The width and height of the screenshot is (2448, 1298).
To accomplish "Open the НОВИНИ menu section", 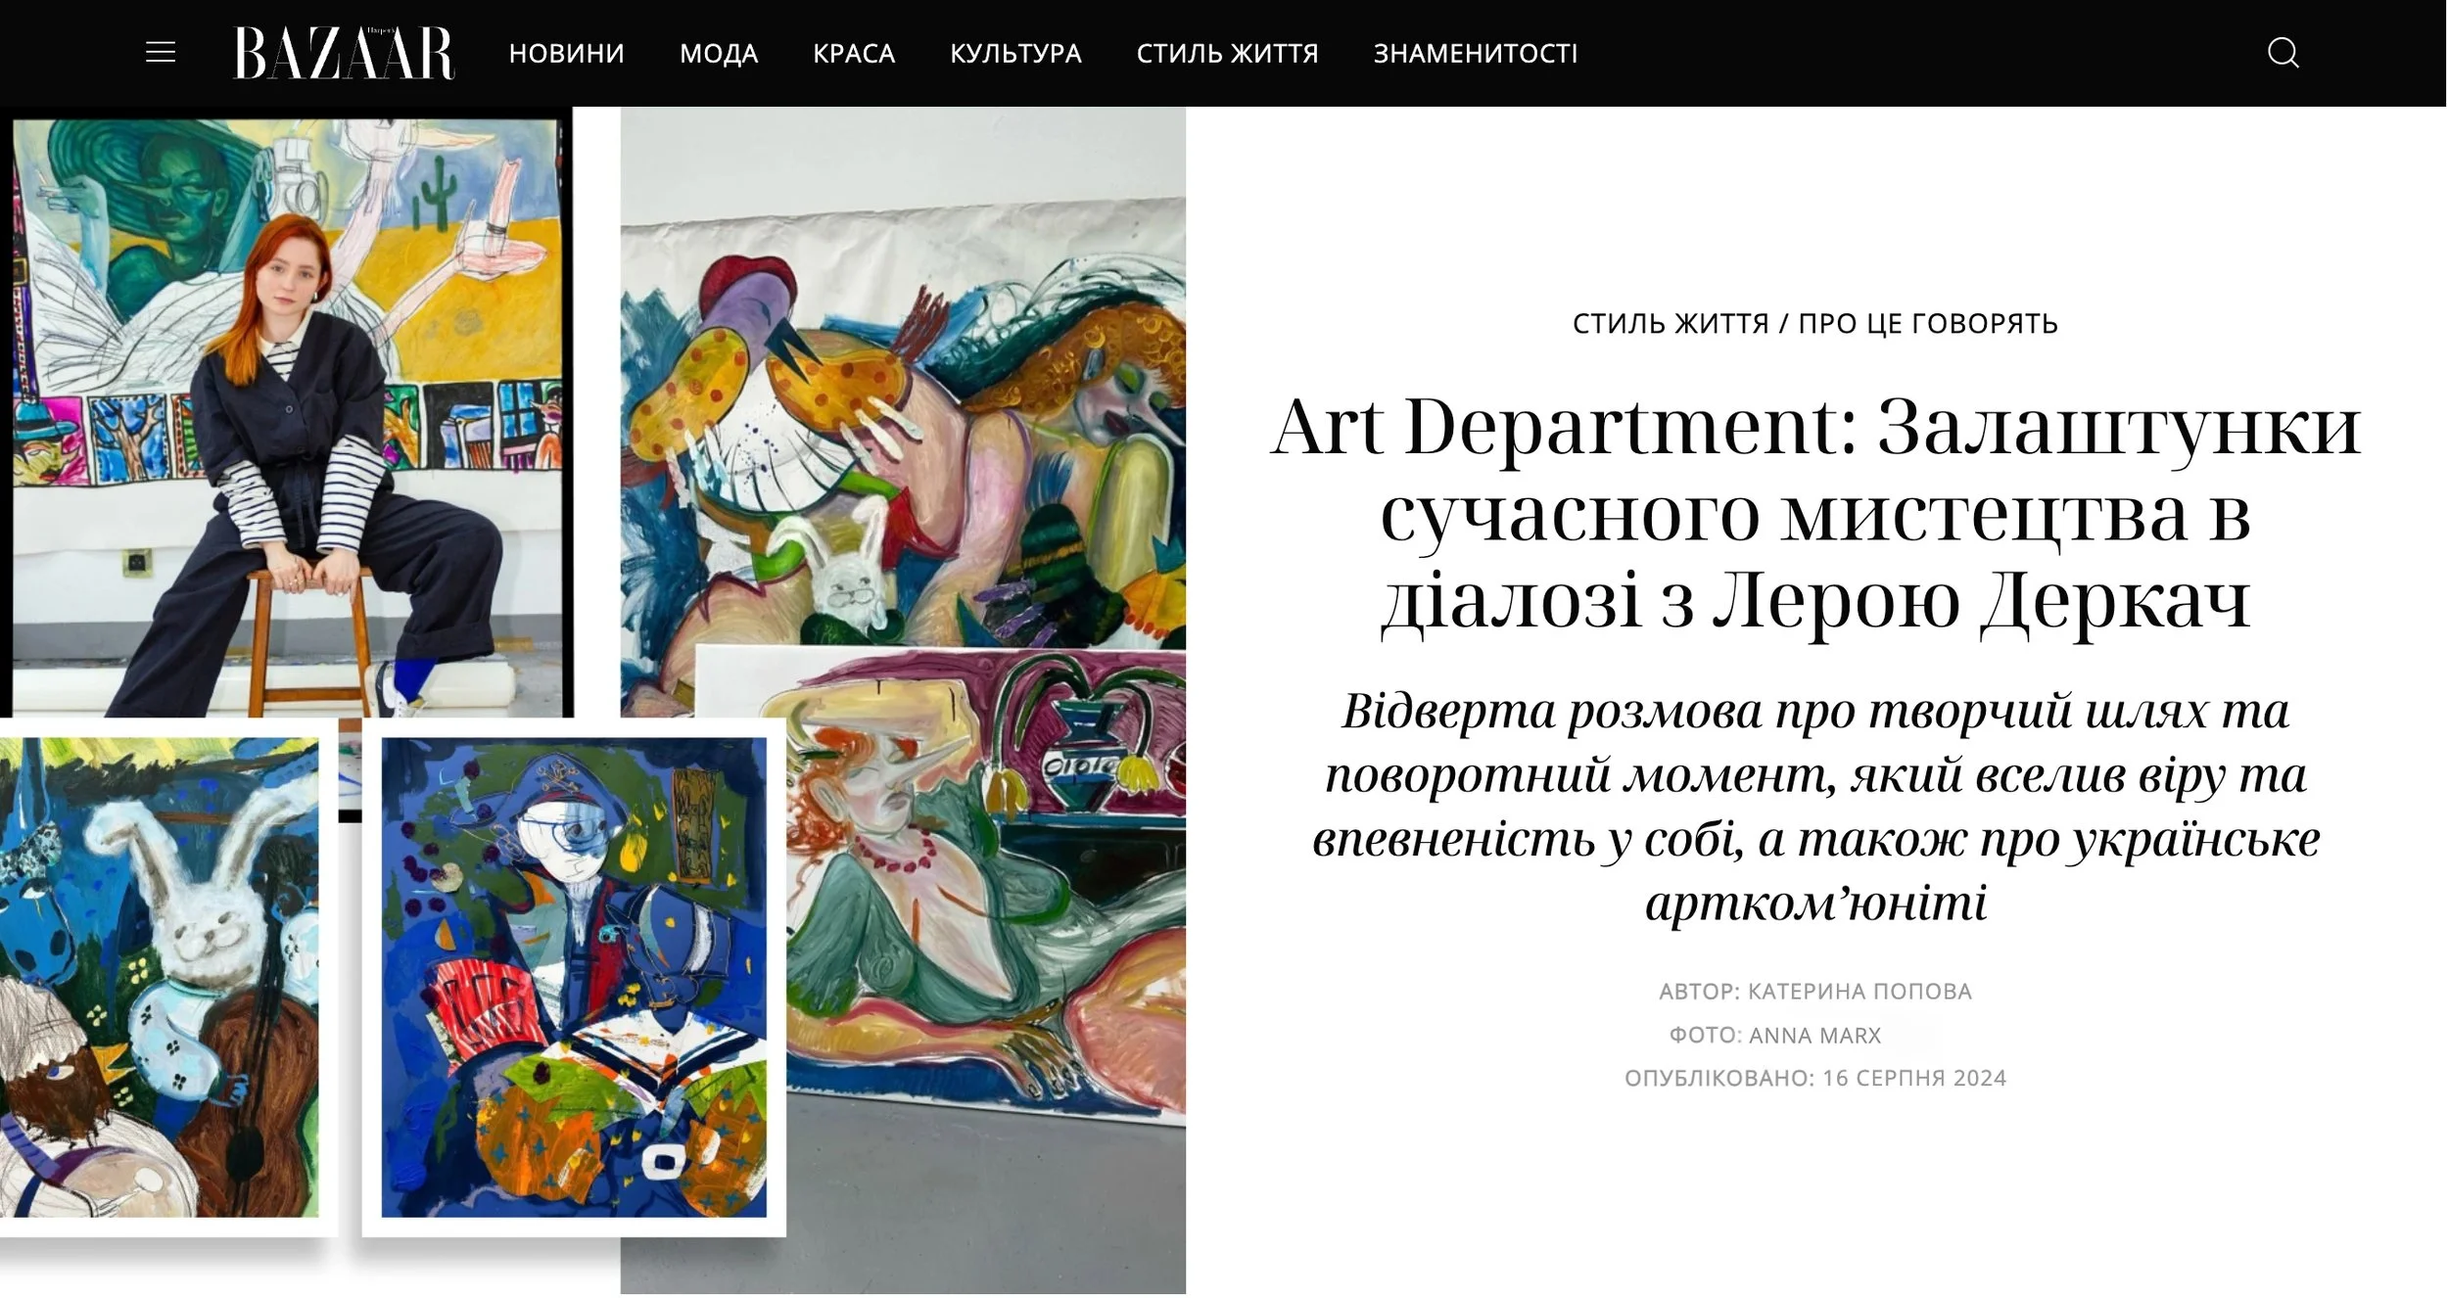I will tap(566, 54).
